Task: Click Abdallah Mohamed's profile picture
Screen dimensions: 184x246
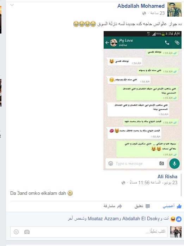Action: pyautogui.click(x=174, y=10)
